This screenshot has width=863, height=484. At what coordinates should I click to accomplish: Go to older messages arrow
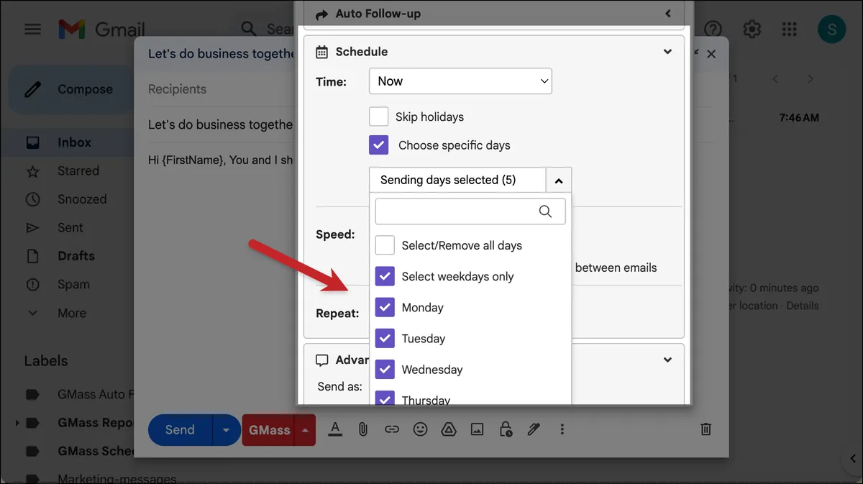tap(811, 79)
